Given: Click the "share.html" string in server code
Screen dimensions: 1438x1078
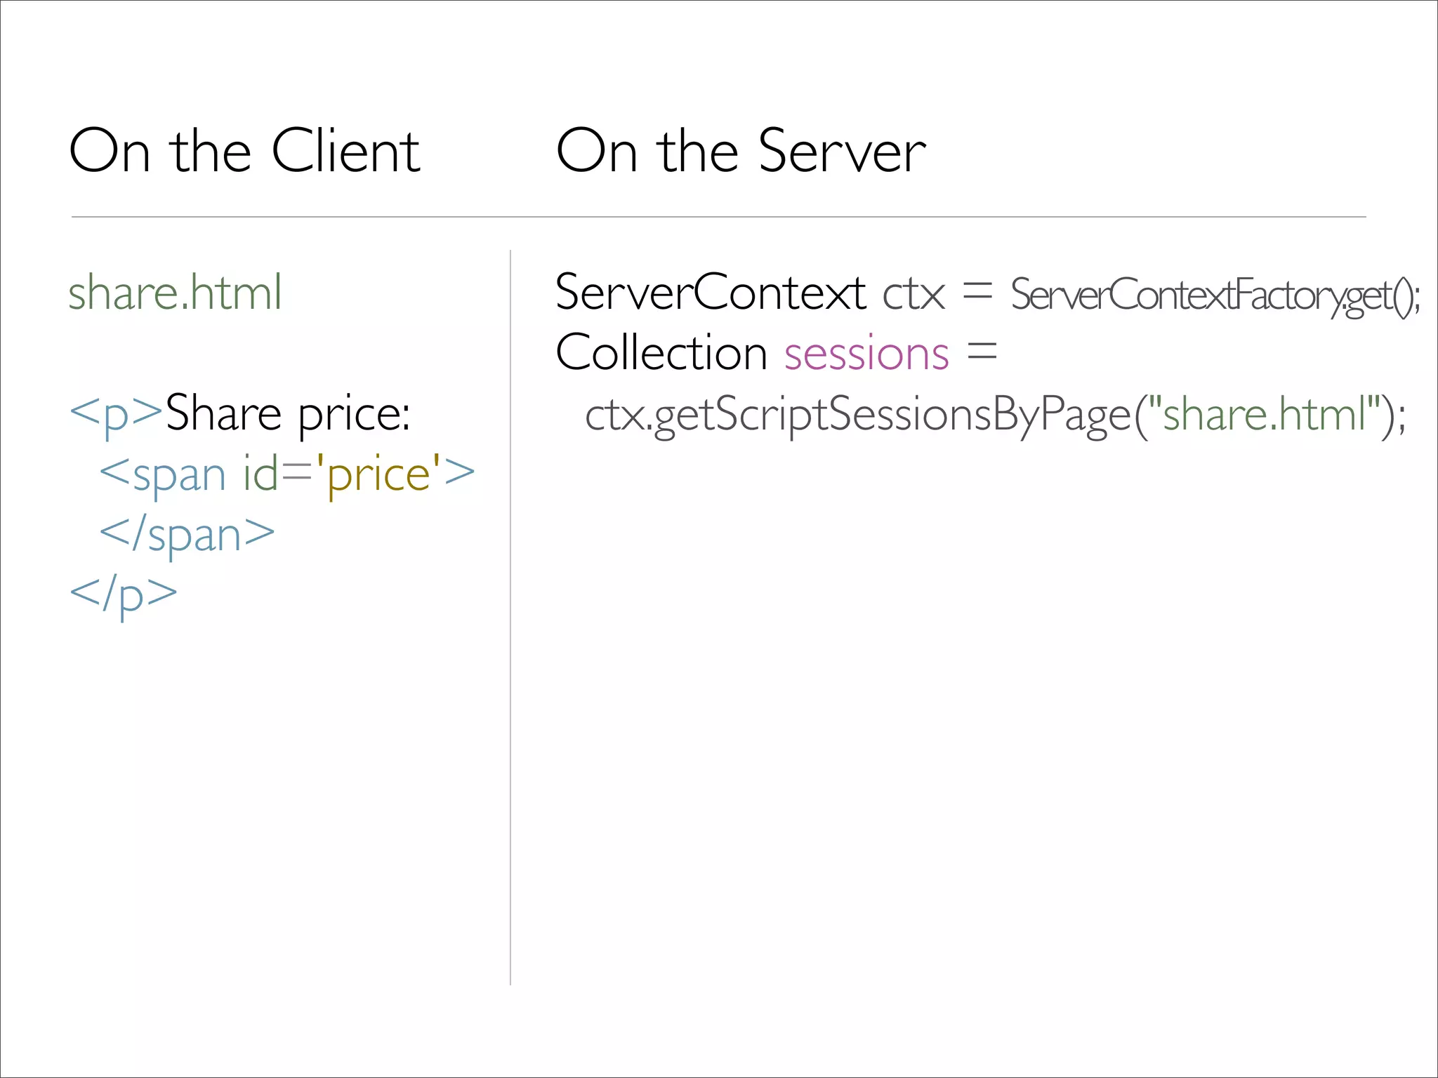Looking at the screenshot, I should tap(1264, 413).
